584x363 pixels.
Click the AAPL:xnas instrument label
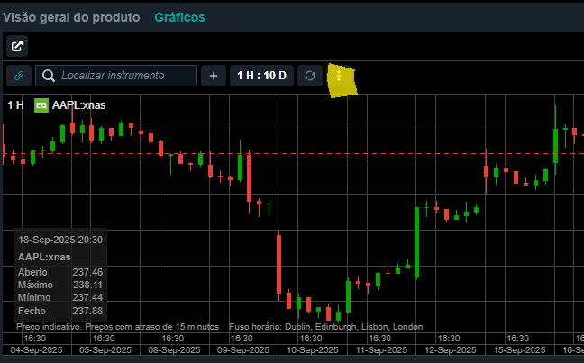(78, 105)
